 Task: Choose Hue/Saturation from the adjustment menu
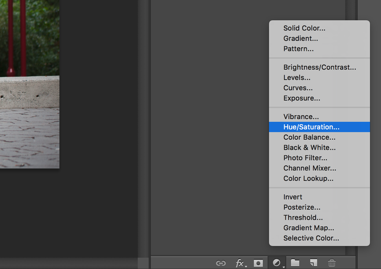coord(311,127)
